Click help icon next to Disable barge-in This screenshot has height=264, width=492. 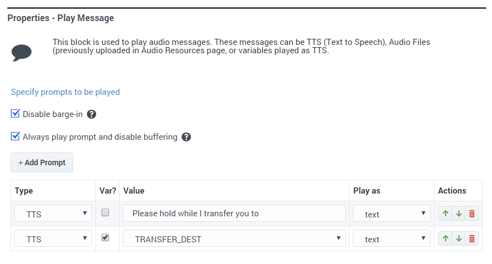coord(91,114)
